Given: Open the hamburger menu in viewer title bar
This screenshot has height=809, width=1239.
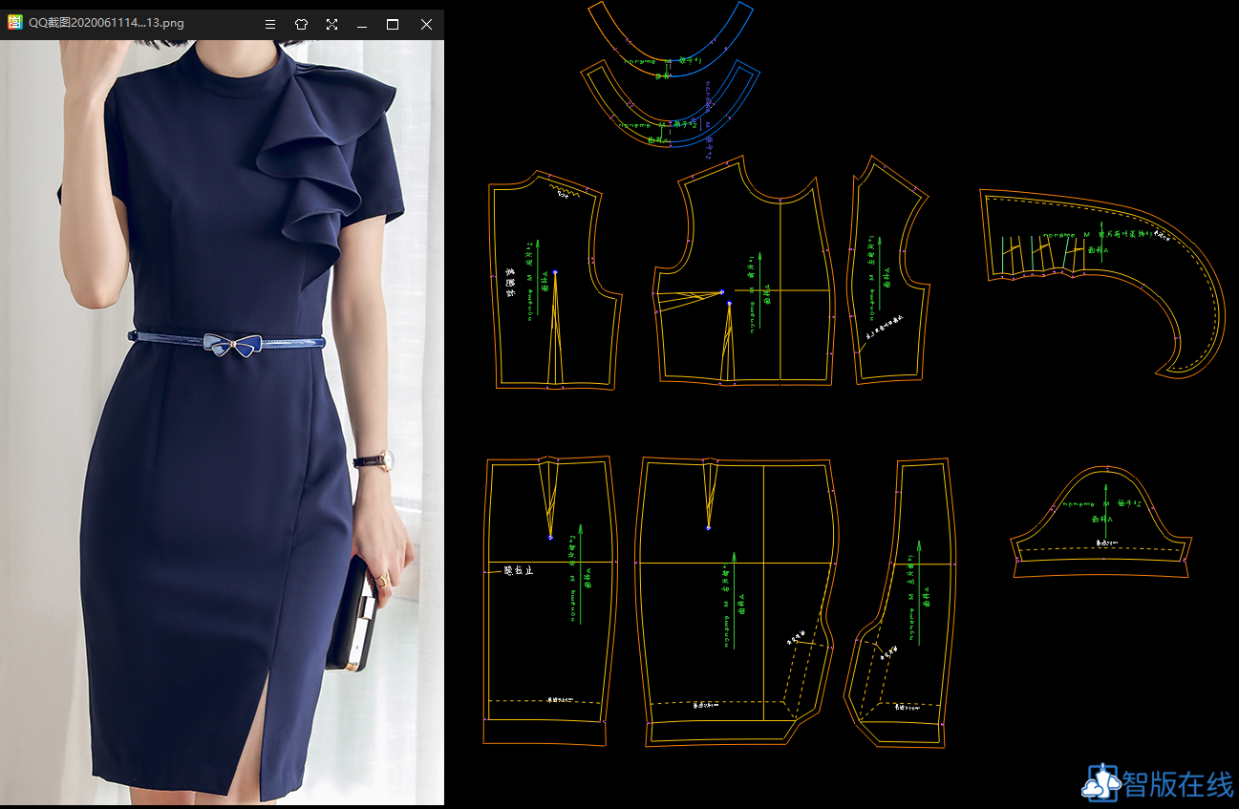Looking at the screenshot, I should [x=270, y=25].
